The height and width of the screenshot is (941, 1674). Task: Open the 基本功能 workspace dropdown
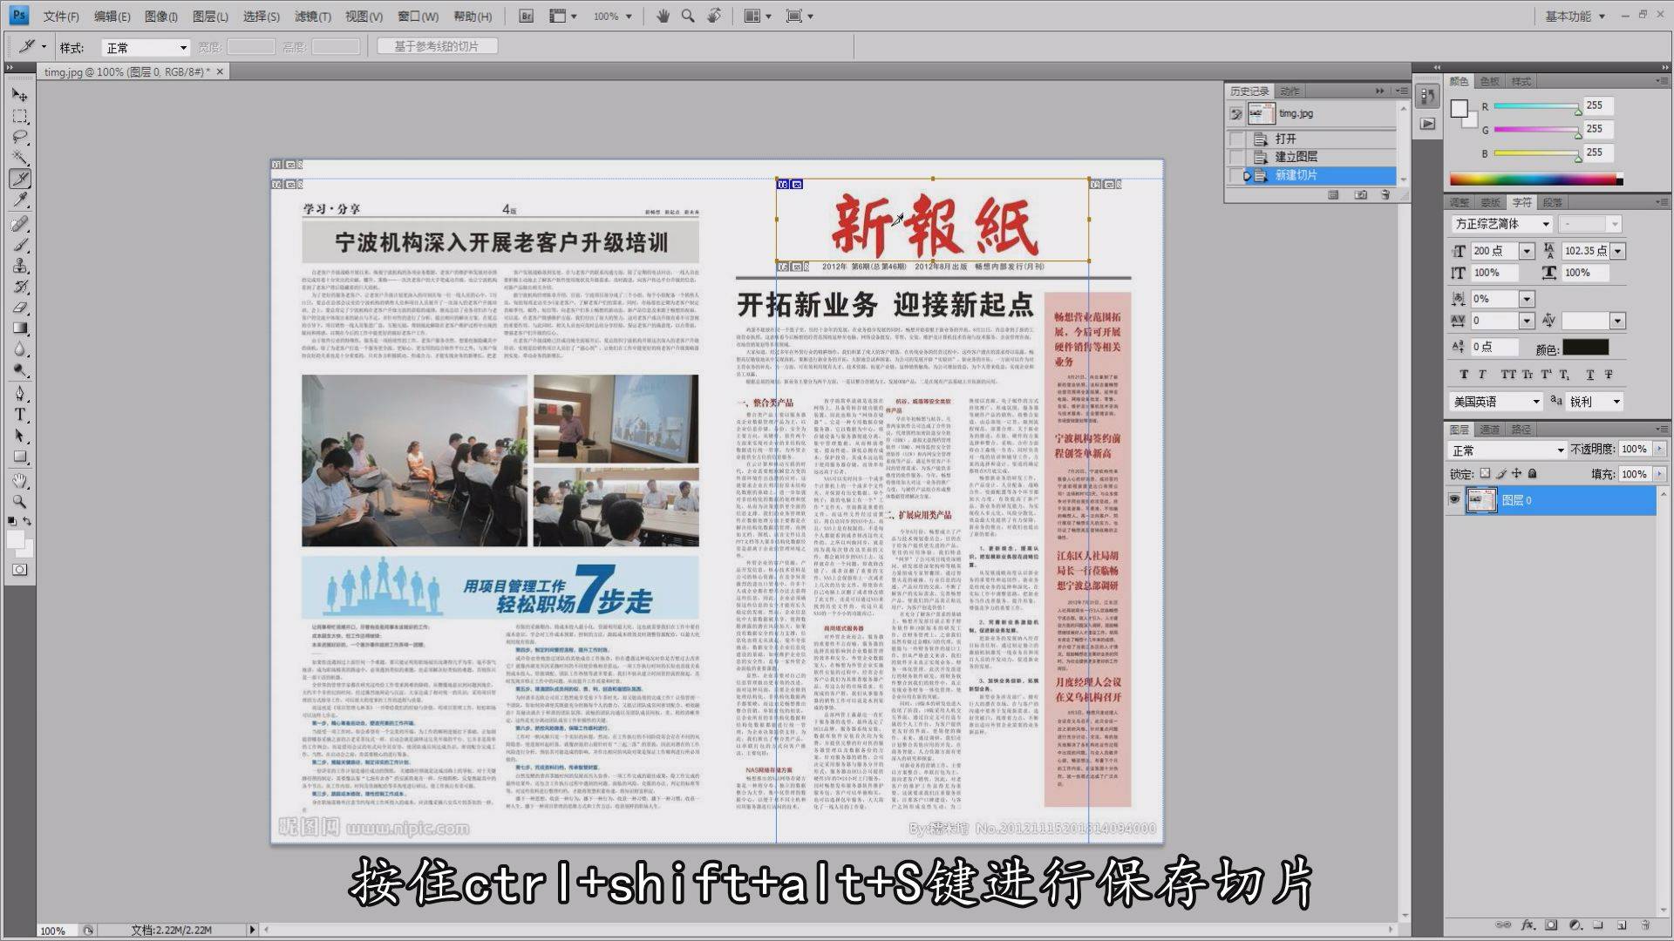pos(1575,16)
